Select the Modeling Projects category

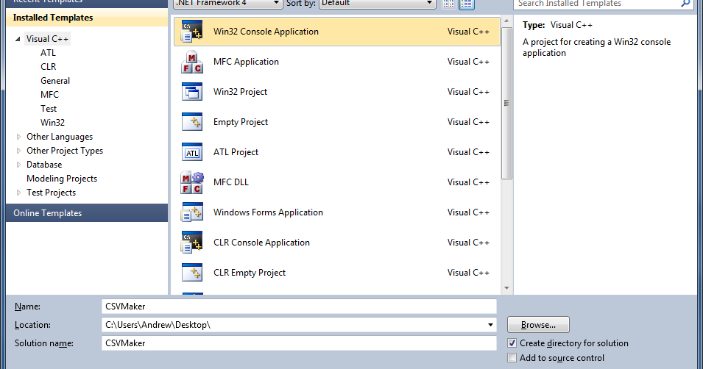point(62,178)
